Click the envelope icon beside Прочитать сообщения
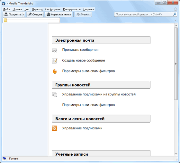The image size is (180, 163). pyautogui.click(x=55, y=50)
